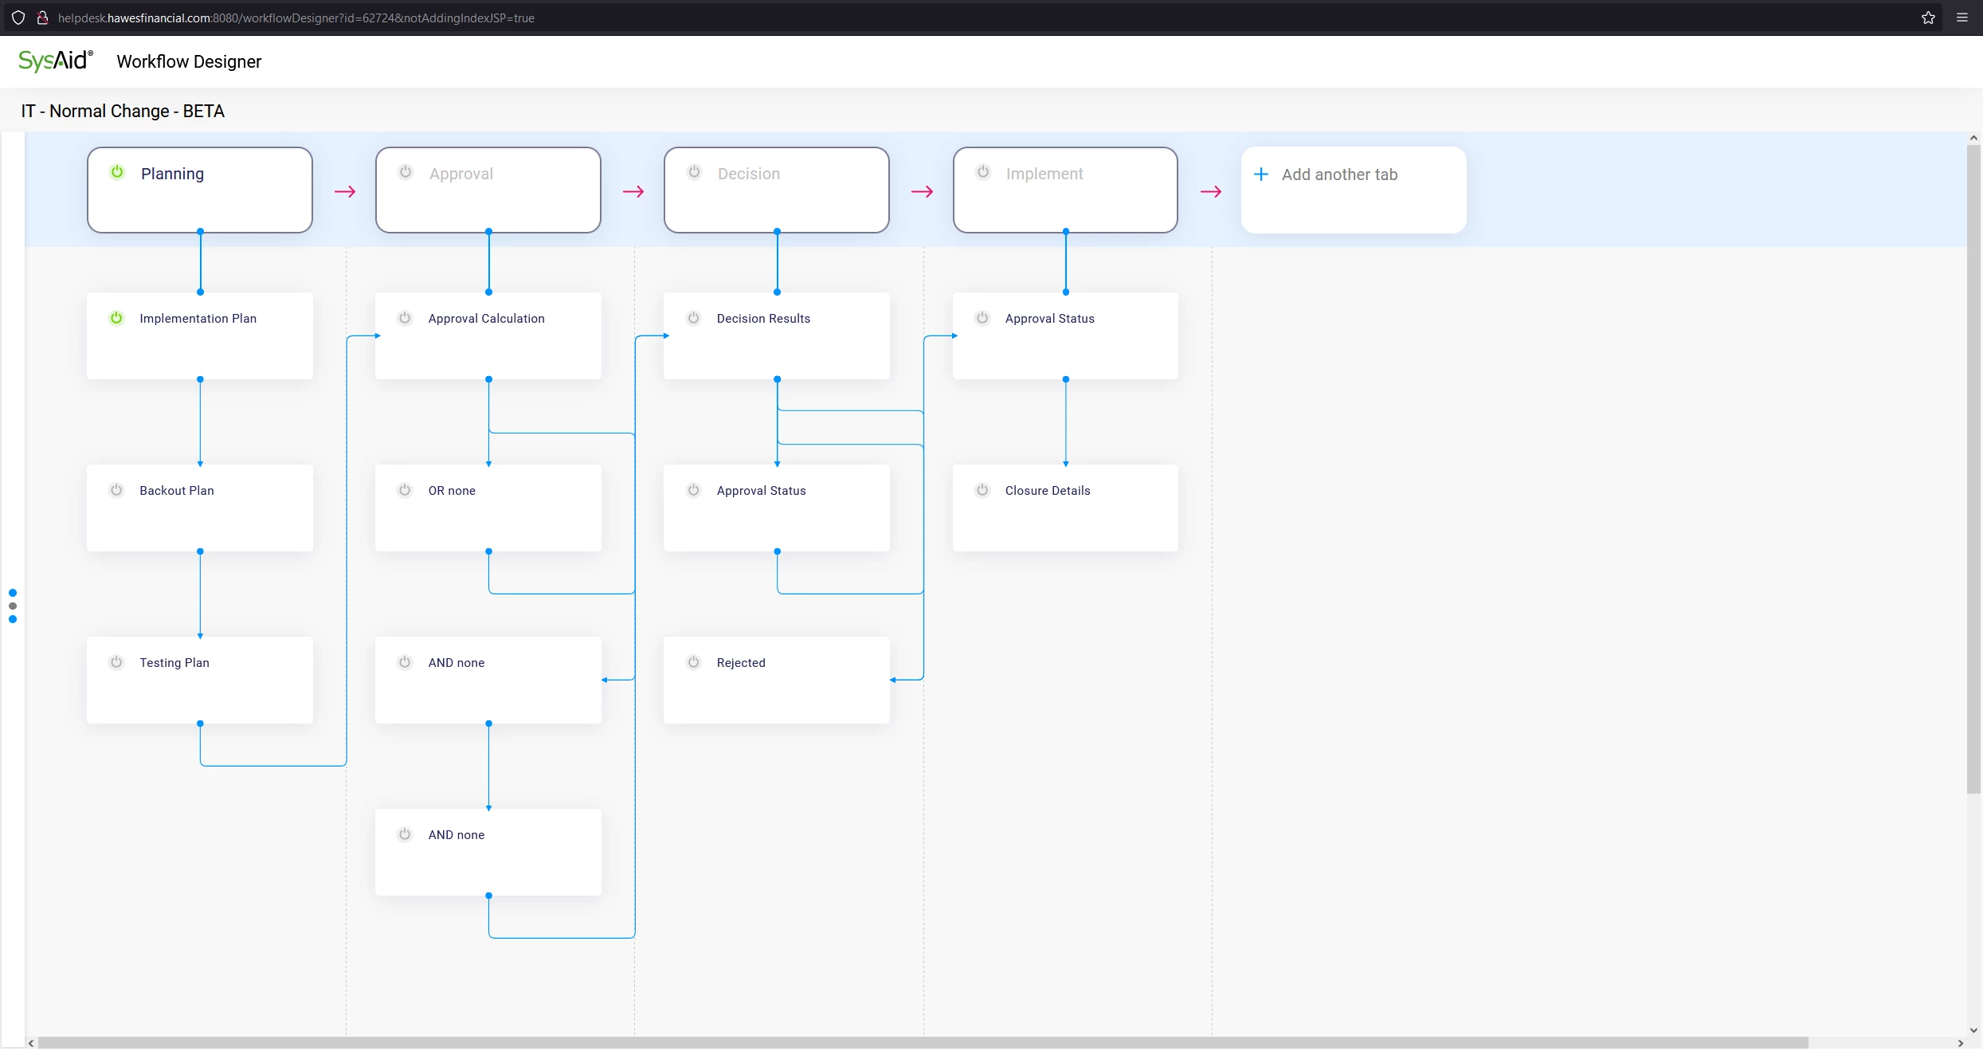
Task: Toggle the Rejected step's power icon
Action: click(x=693, y=662)
